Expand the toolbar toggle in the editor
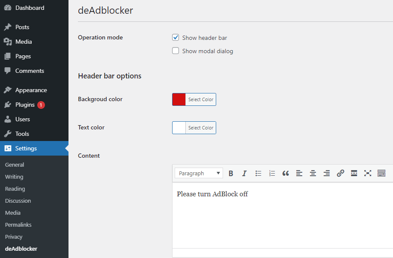The image size is (393, 258). 381,173
